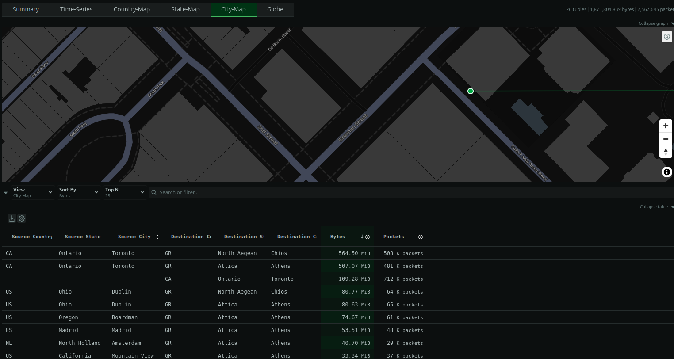
Task: Switch to the State-Map tab
Action: click(x=185, y=9)
